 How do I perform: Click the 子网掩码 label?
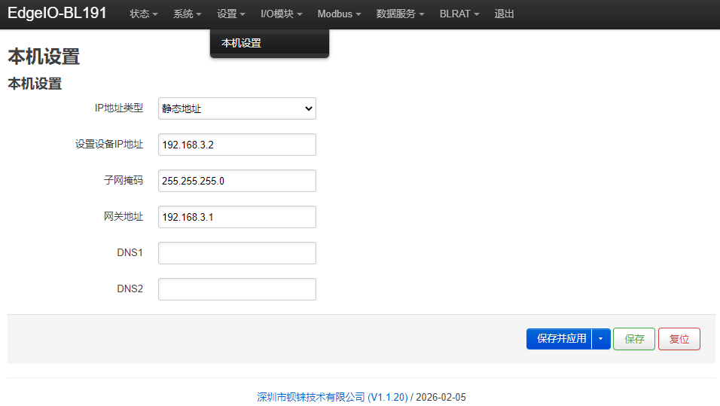[x=124, y=180]
